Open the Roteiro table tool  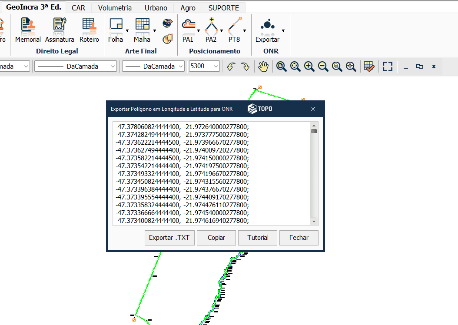(x=89, y=30)
